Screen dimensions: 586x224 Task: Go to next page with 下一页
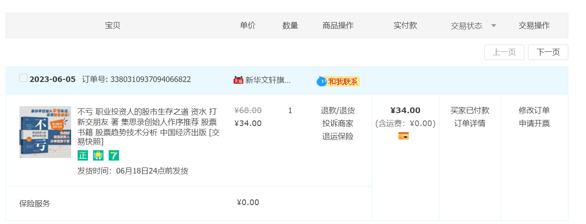pos(548,52)
